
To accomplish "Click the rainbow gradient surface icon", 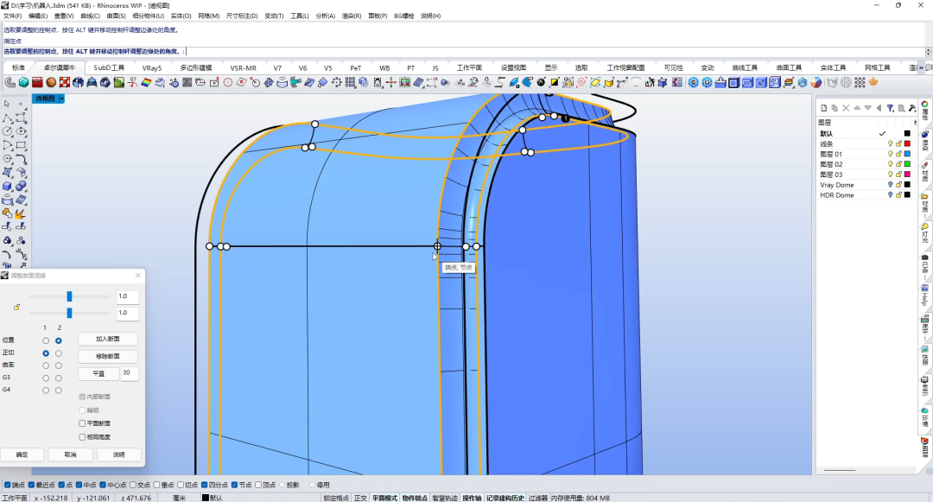I will pos(146,83).
